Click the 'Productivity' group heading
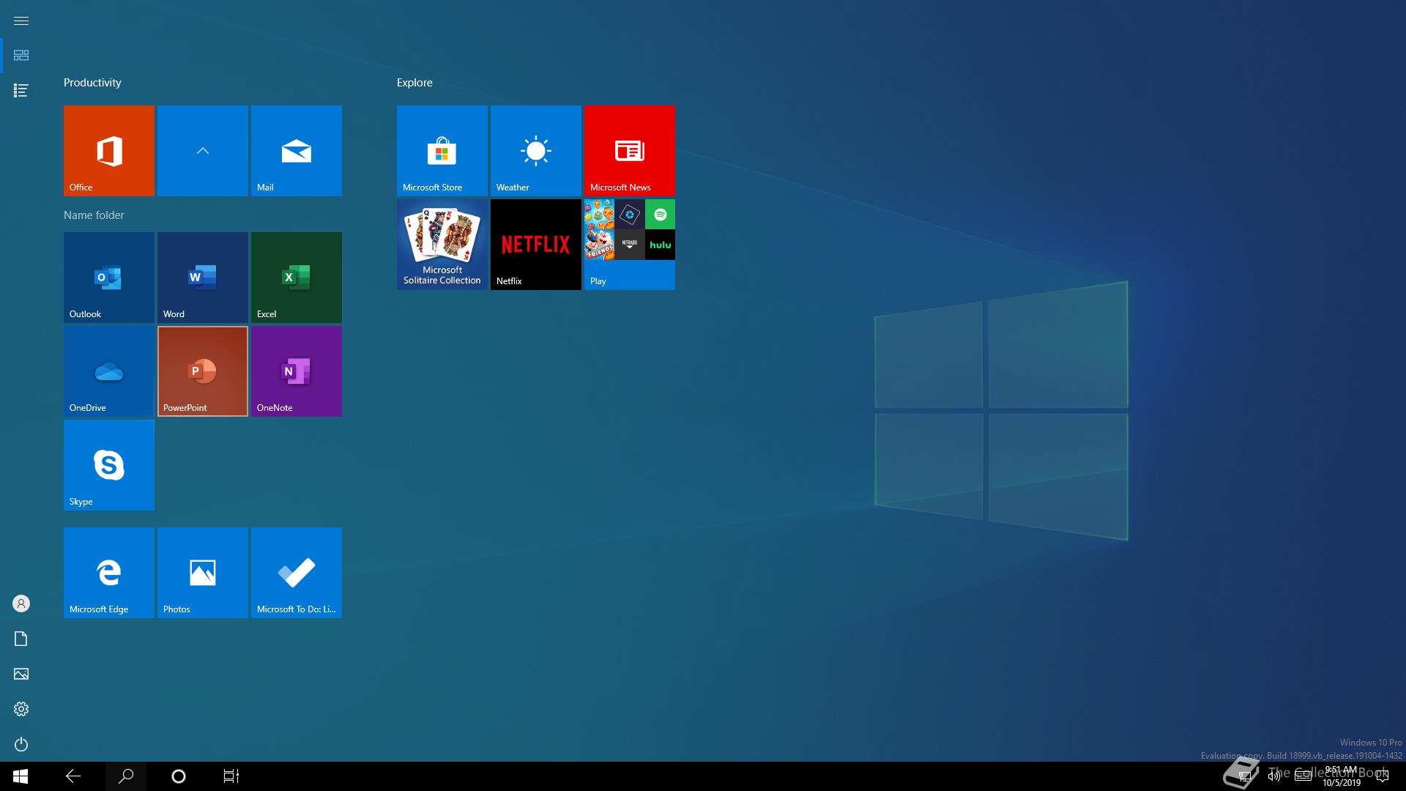The image size is (1406, 791). [92, 83]
